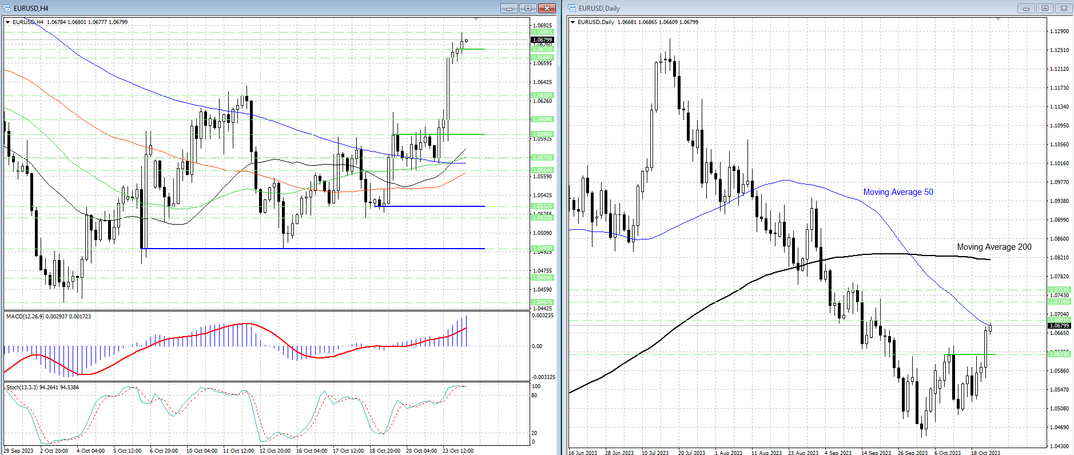Click the green 1.04475 level label
This screenshot has width=1074, height=455.
coord(543,302)
